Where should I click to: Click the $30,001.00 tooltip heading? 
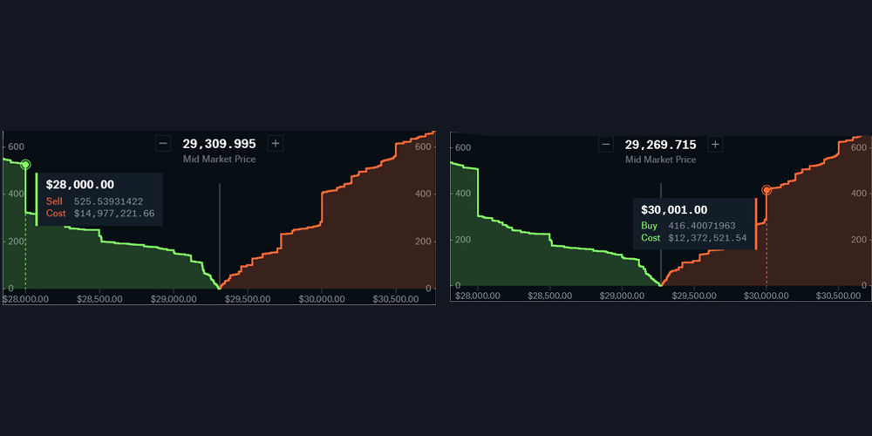coord(674,210)
